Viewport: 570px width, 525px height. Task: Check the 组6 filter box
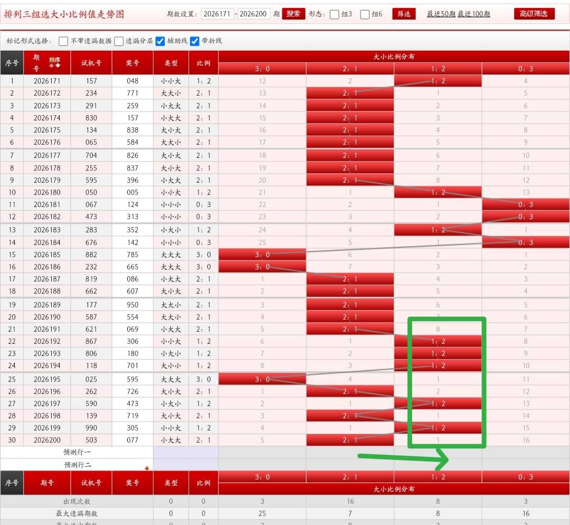point(365,14)
